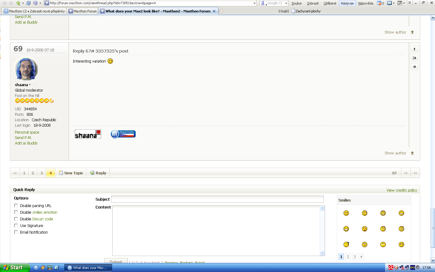Click the plain reply arrow icon on post 69
The image size is (435, 272).
(414, 67)
